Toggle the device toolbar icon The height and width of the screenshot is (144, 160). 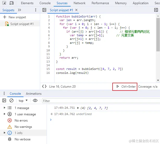pyautogui.click(x=11, y=3)
